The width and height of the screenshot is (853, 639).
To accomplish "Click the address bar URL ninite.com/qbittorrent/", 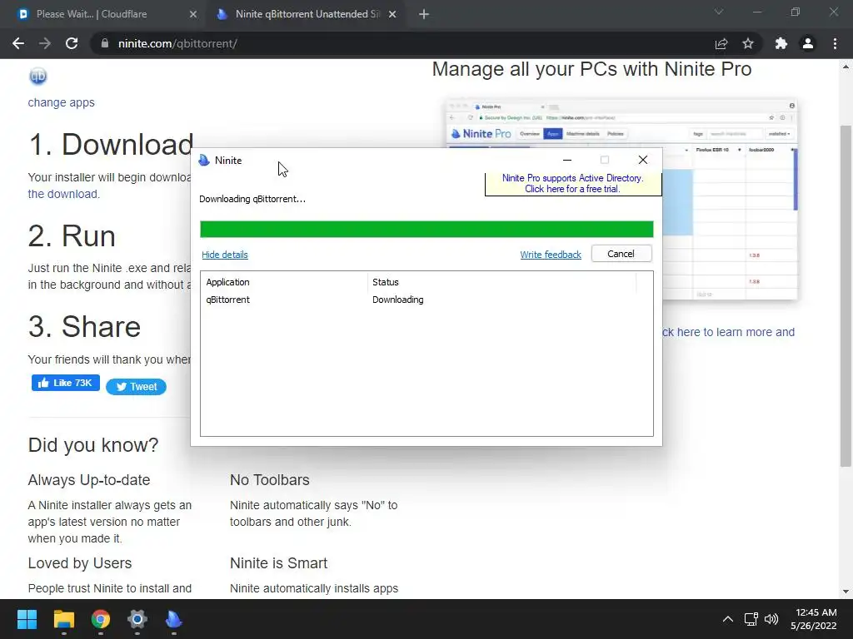I will tap(177, 43).
